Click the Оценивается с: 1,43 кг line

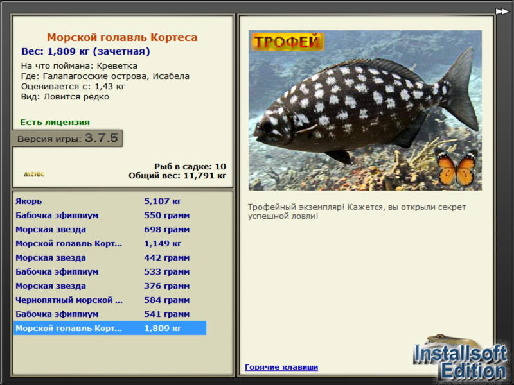73,87
